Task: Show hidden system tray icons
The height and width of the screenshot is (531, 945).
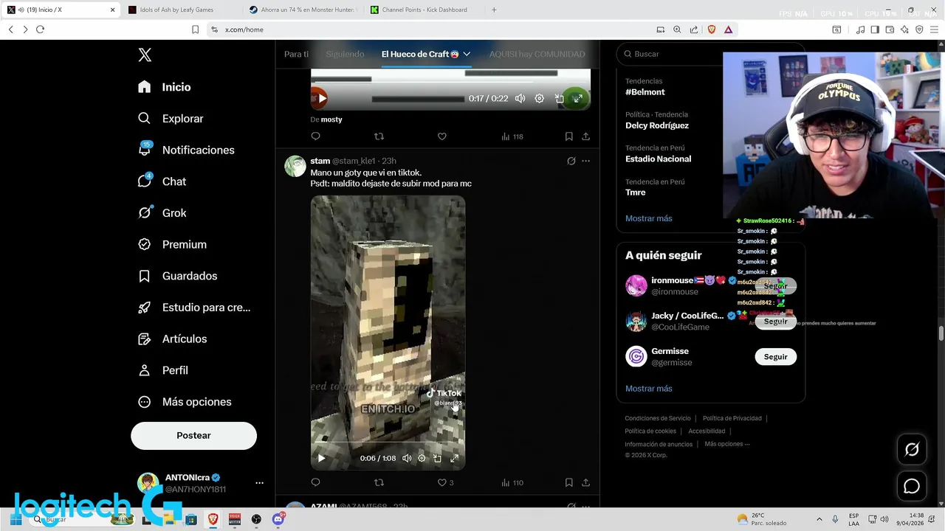Action: pyautogui.click(x=819, y=519)
